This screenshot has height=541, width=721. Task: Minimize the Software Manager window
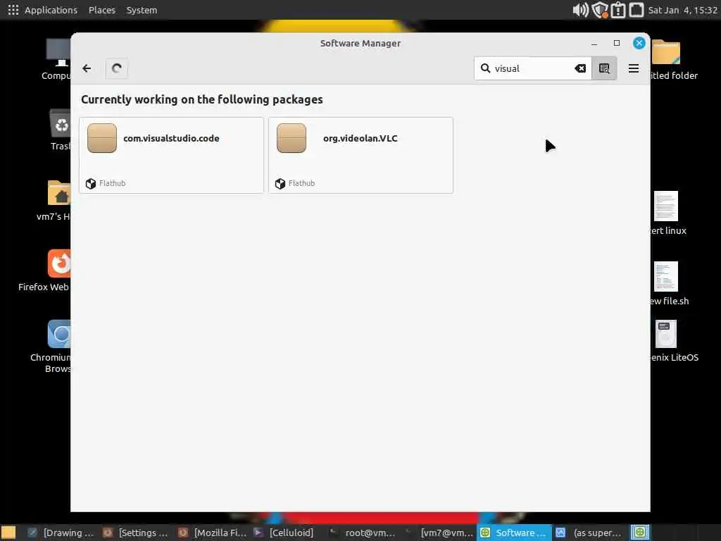point(594,43)
